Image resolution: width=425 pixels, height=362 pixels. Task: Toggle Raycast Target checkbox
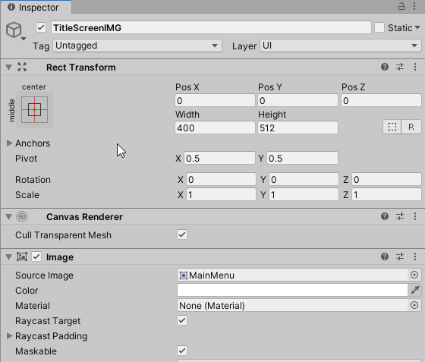182,320
